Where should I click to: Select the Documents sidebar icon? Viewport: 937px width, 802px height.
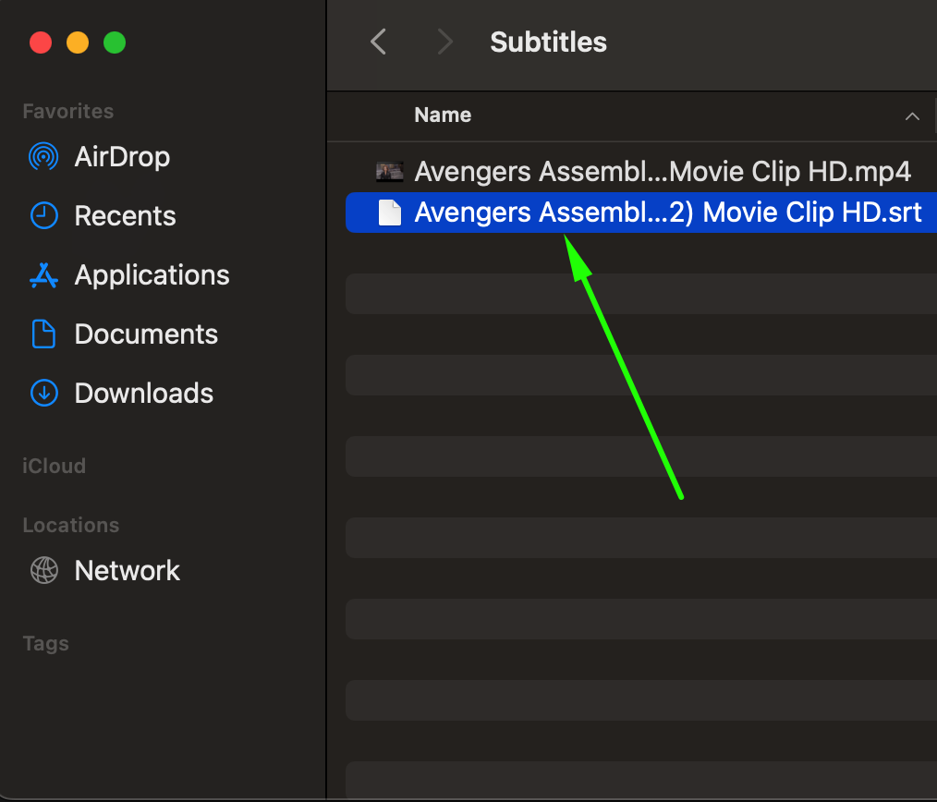(x=43, y=334)
